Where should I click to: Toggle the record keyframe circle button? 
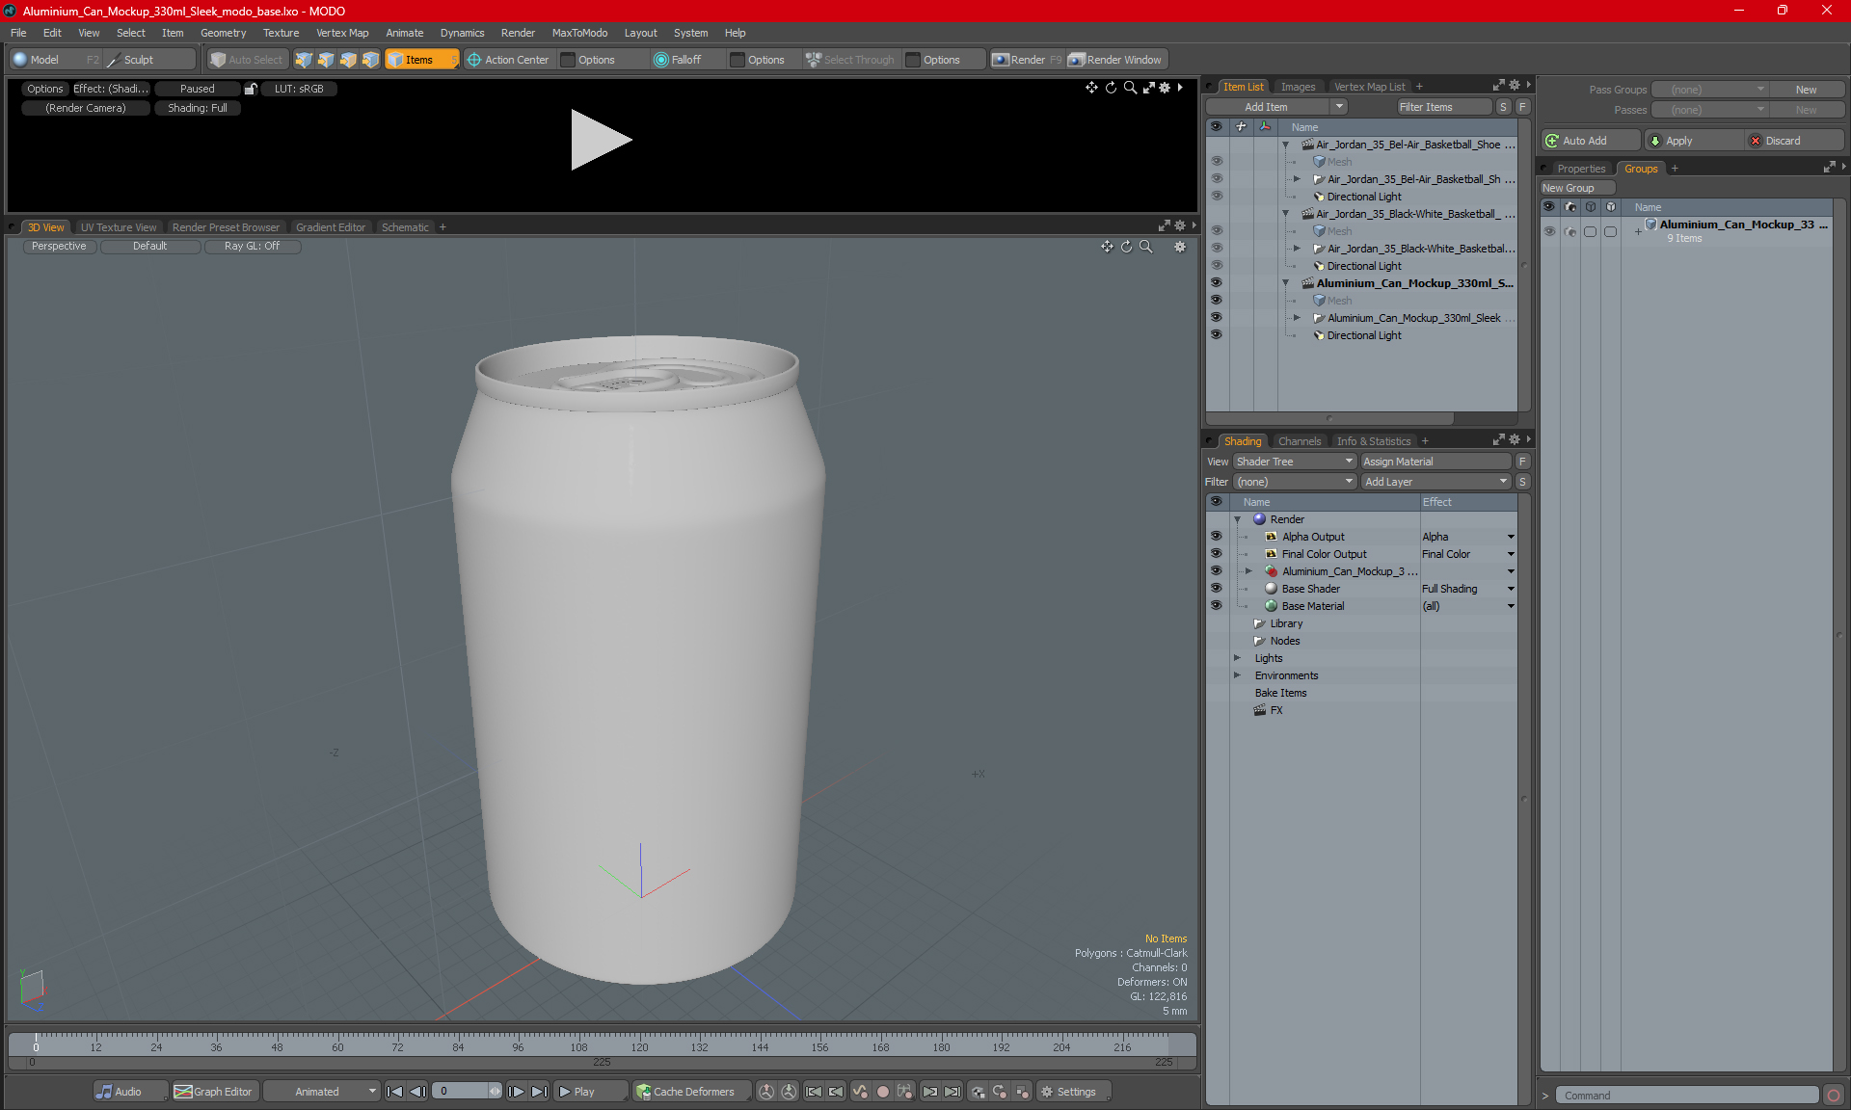pos(882,1092)
